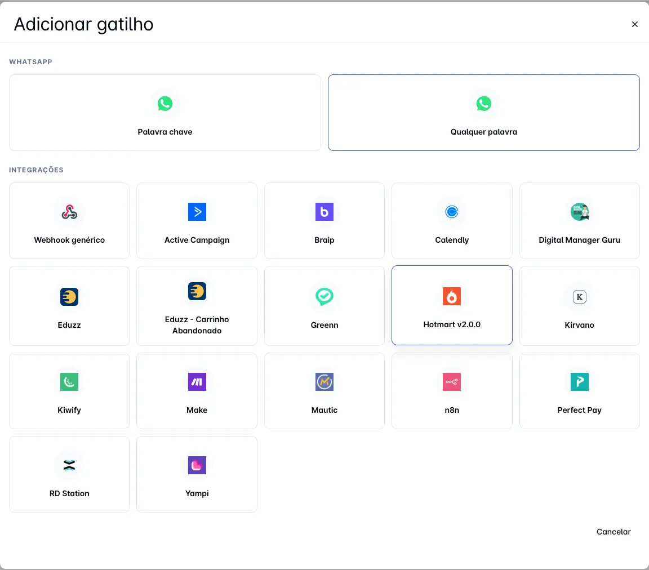Choose the Greenn checkmark icon
649x570 pixels.
tap(324, 297)
